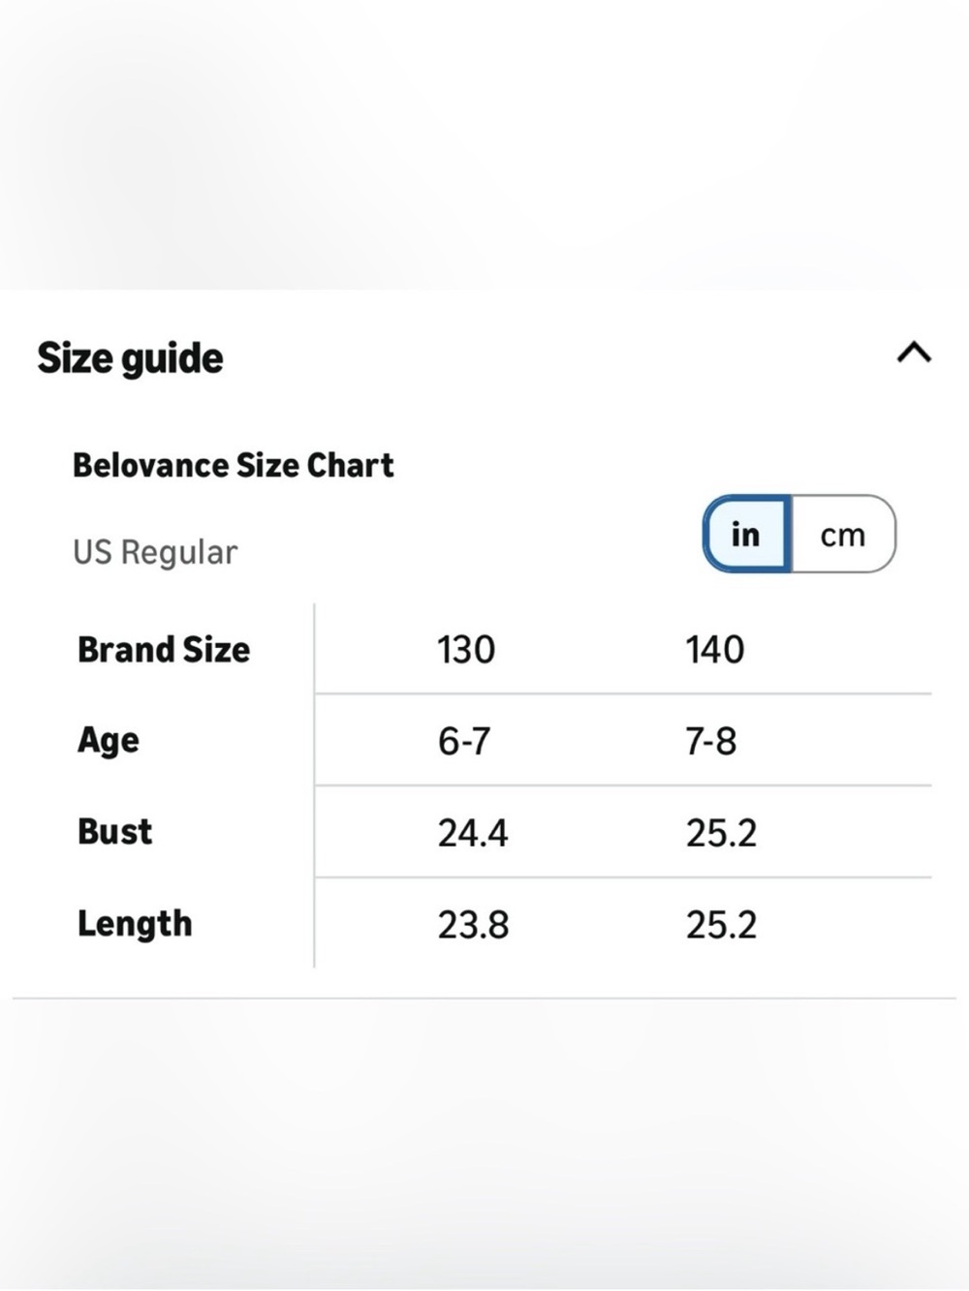The width and height of the screenshot is (969, 1291).
Task: Select brand size 140 column
Action: 715,649
